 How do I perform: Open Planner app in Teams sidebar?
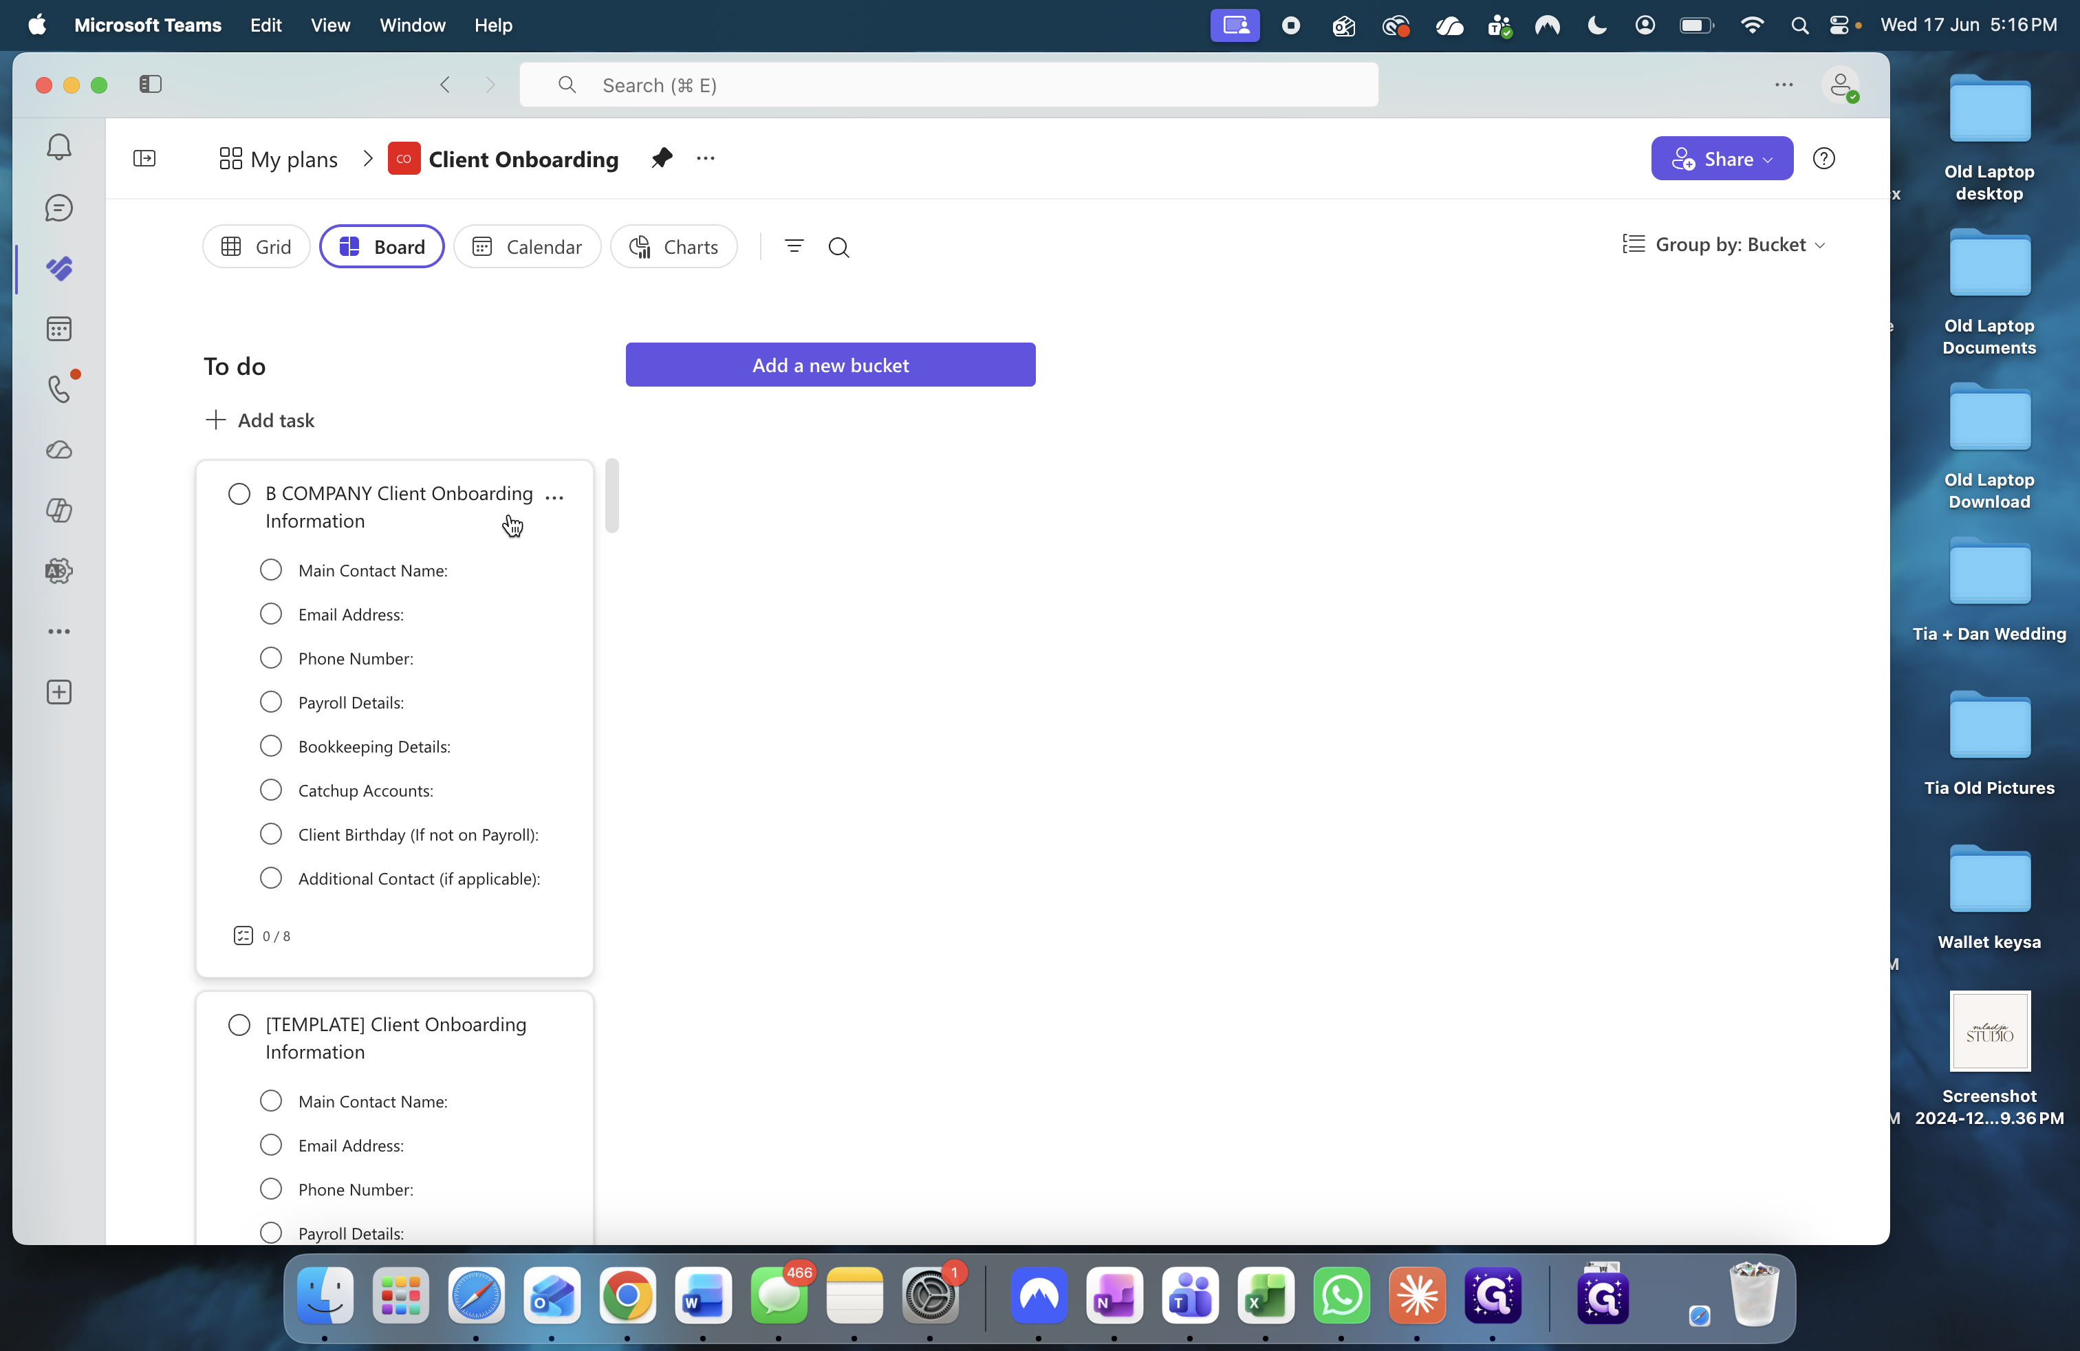click(x=58, y=268)
